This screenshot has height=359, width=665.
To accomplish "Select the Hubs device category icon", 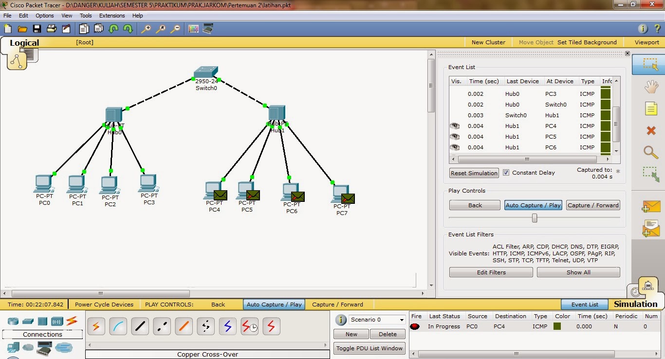I will 42,322.
